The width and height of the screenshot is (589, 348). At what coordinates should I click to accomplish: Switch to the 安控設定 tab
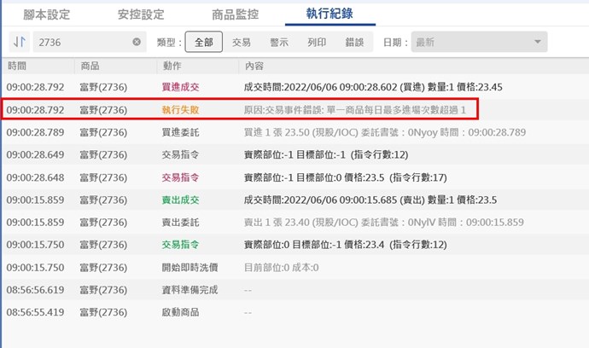pos(141,14)
